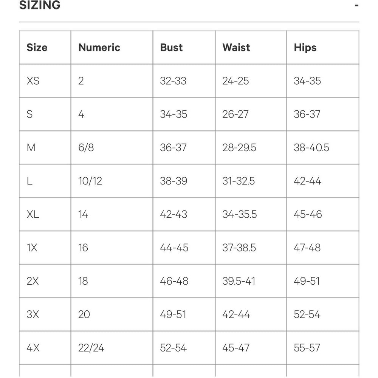Click the XL size cell
Viewport: 378px width, 378px height.
(x=33, y=214)
